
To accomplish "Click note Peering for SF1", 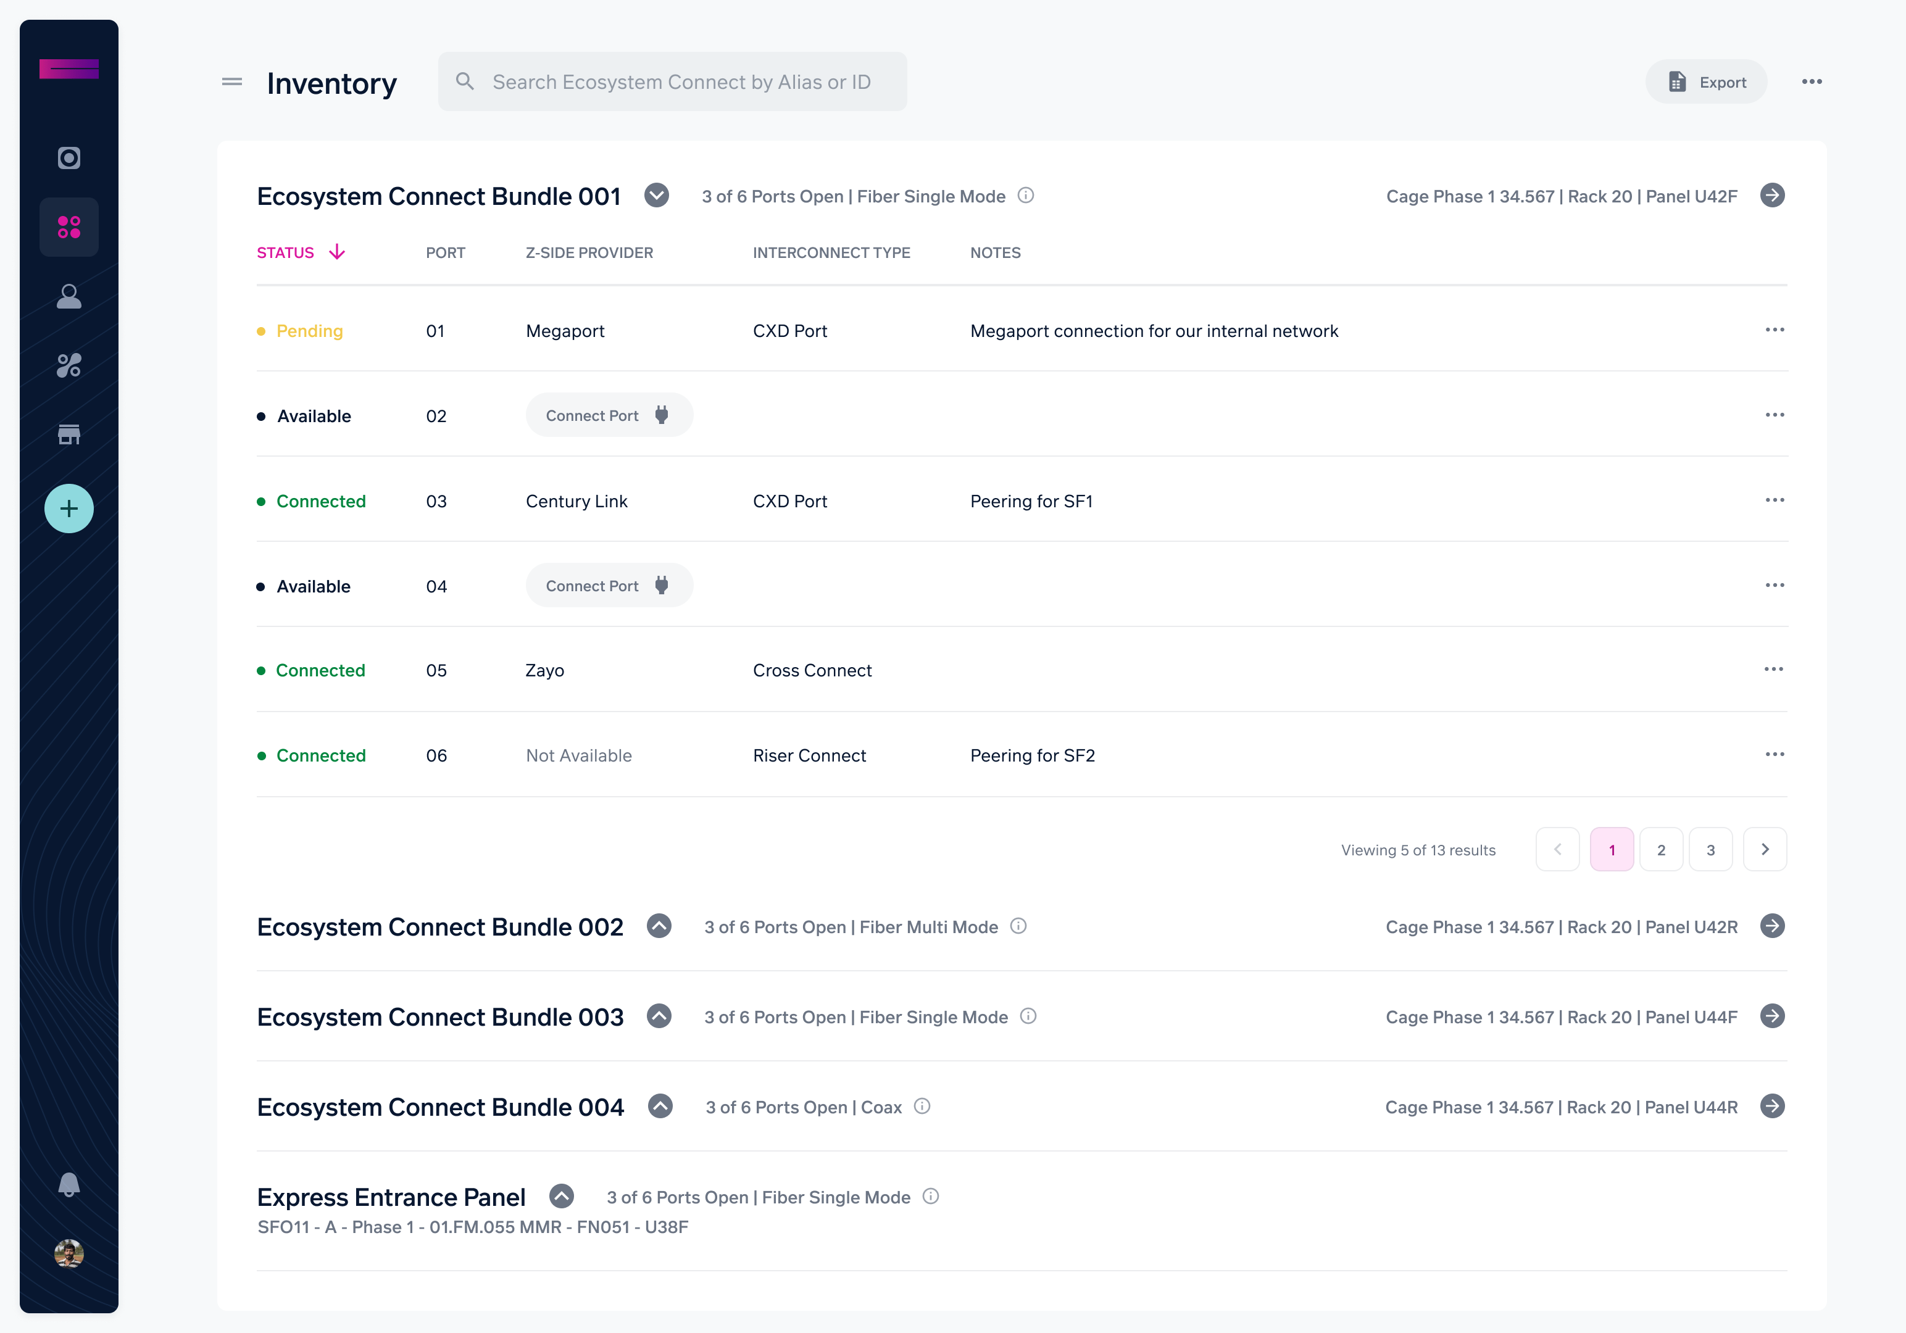I will 1032,501.
